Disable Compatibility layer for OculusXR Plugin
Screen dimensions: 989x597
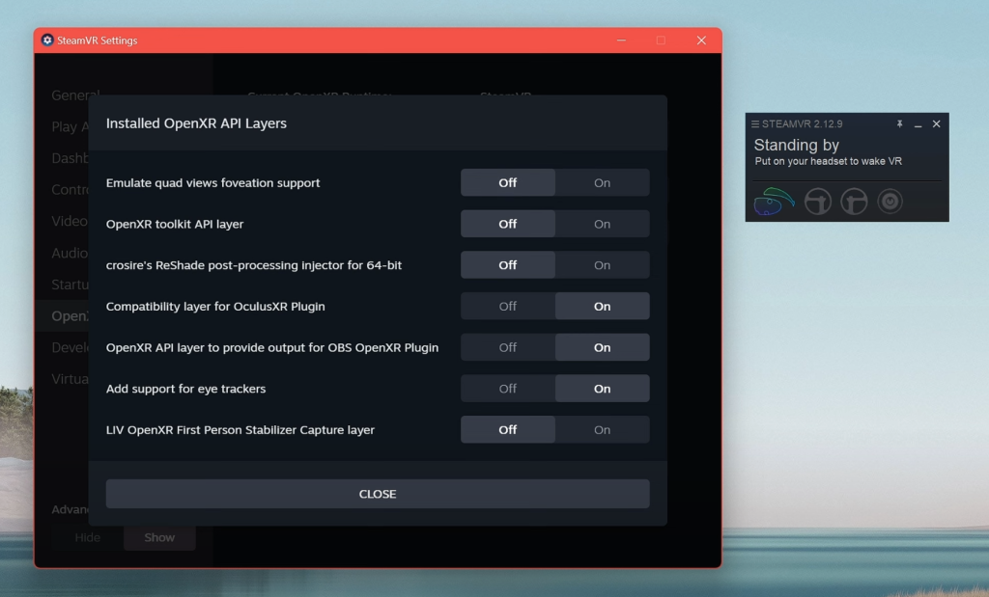click(x=508, y=306)
